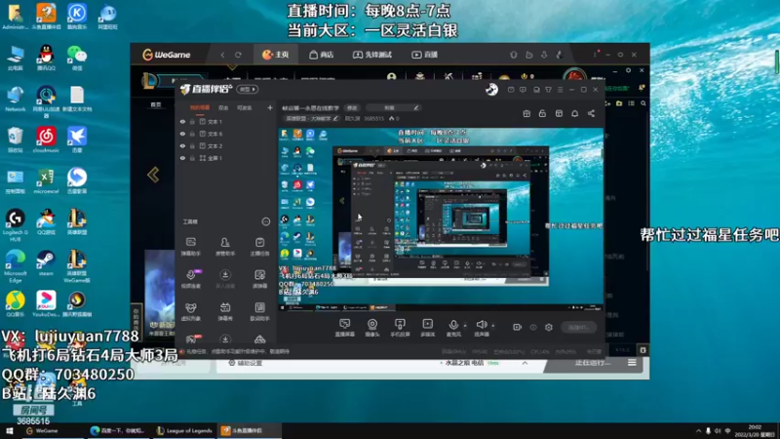Click the WeGame back arrow

[222, 55]
